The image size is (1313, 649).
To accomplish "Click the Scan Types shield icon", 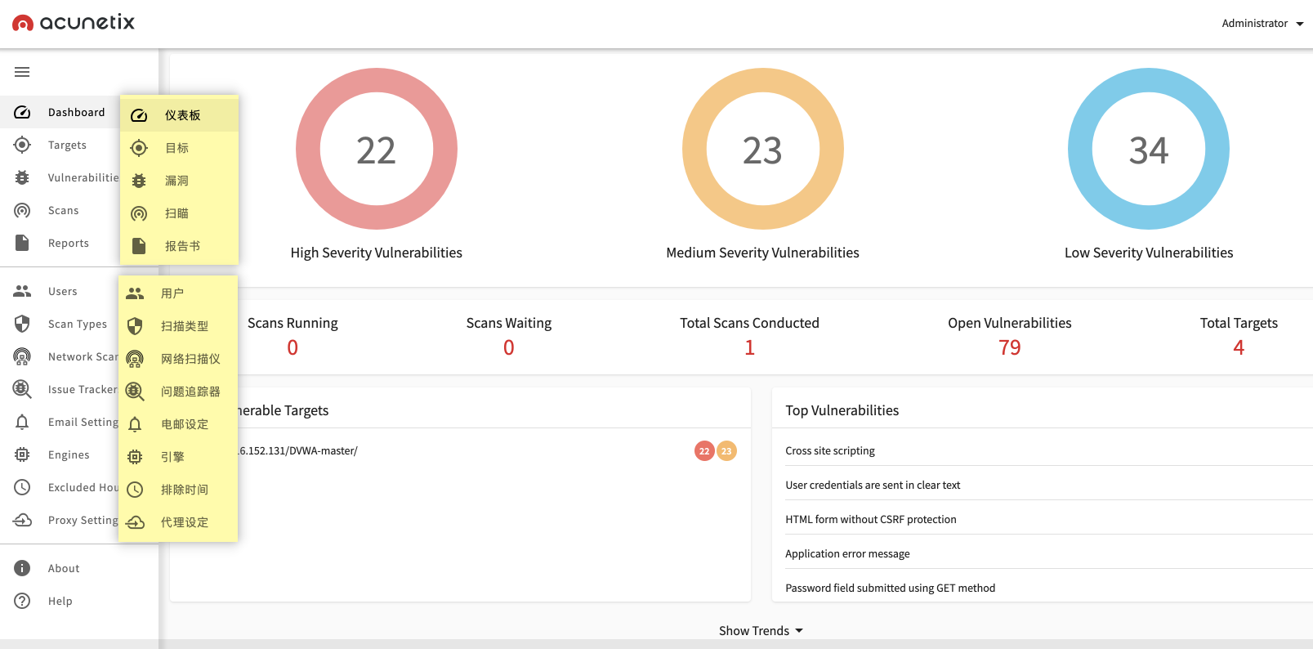I will coord(22,324).
